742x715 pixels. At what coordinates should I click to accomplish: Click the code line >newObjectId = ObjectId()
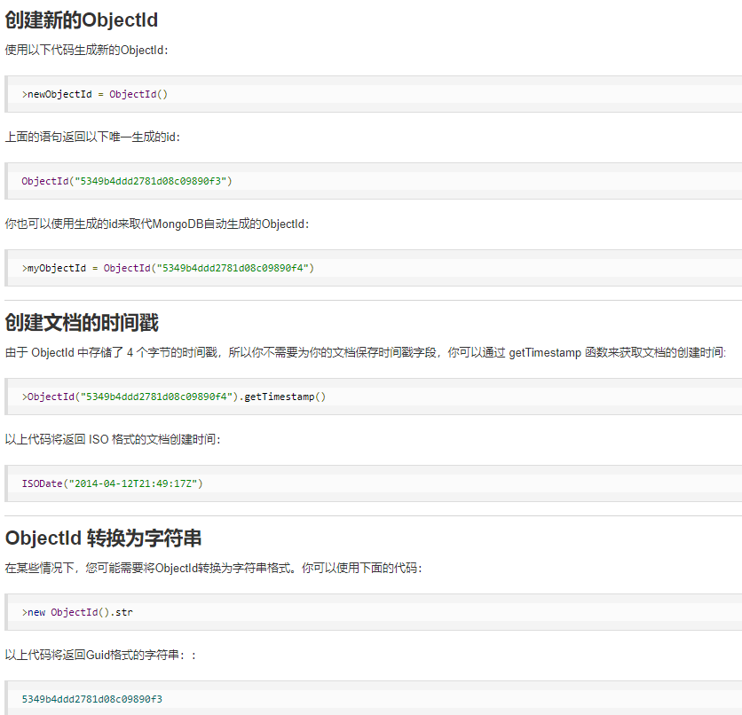tap(95, 94)
